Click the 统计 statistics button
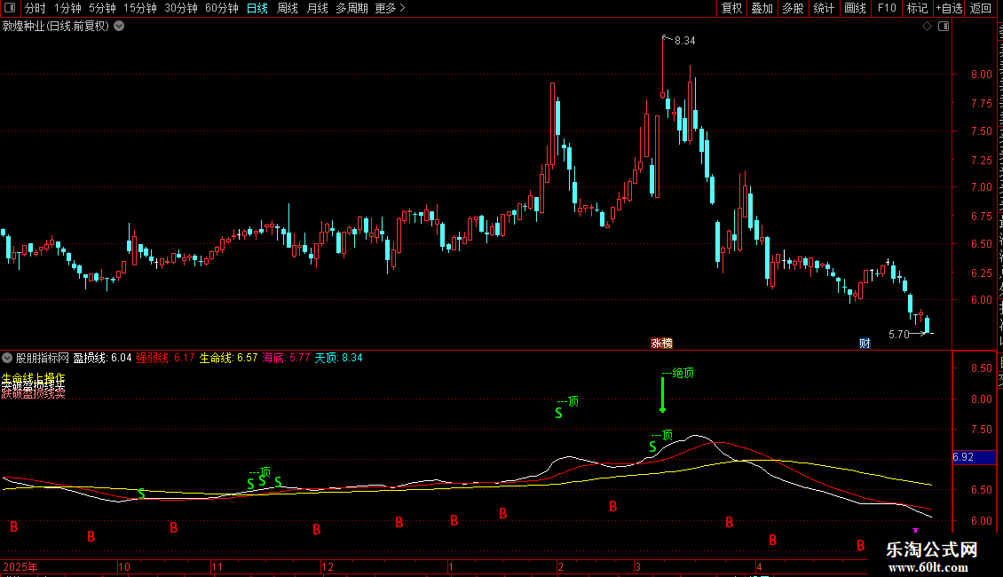The height and width of the screenshot is (577, 1003). tap(823, 8)
